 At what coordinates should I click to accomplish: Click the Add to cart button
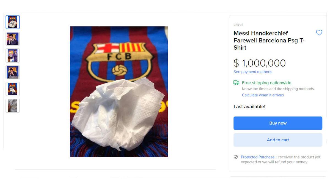(x=278, y=140)
